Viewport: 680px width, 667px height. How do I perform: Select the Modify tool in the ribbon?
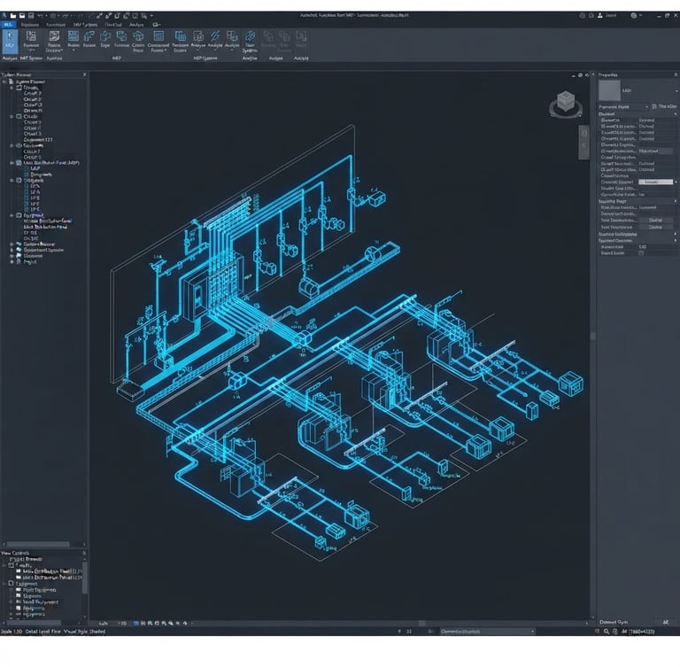[10, 42]
